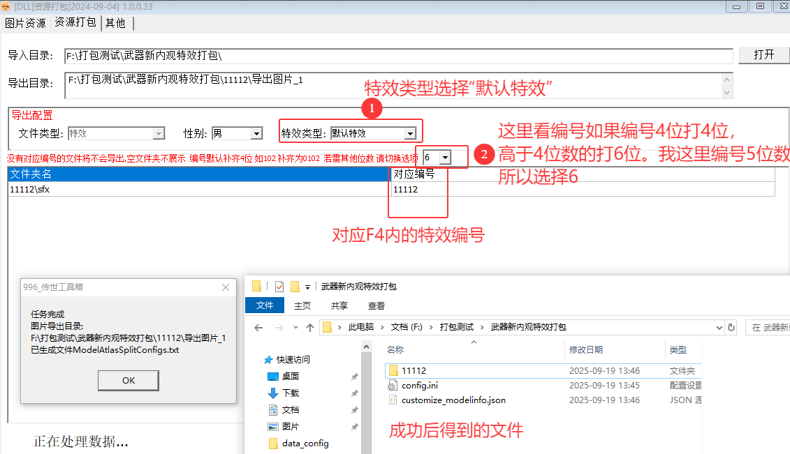Switch to the 图片资源 tab

(x=25, y=22)
